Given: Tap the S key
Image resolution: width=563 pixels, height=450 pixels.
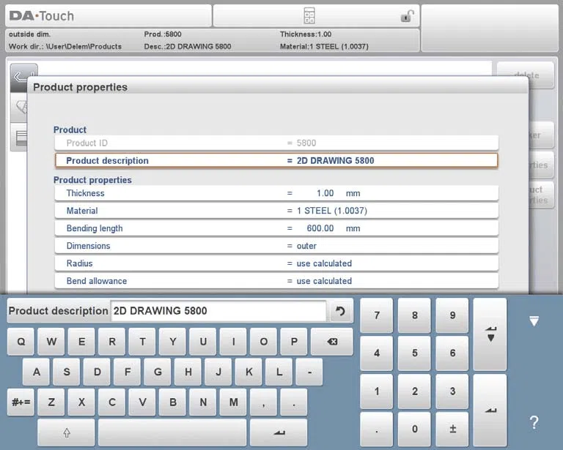Looking at the screenshot, I should coord(67,372).
